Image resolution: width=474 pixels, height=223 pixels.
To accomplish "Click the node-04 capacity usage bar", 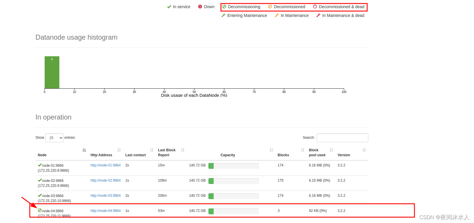I will tap(233, 211).
